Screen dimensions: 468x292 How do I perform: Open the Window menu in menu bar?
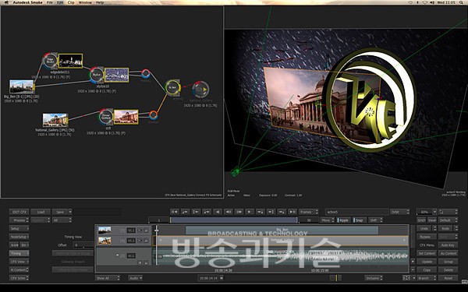tap(85, 2)
